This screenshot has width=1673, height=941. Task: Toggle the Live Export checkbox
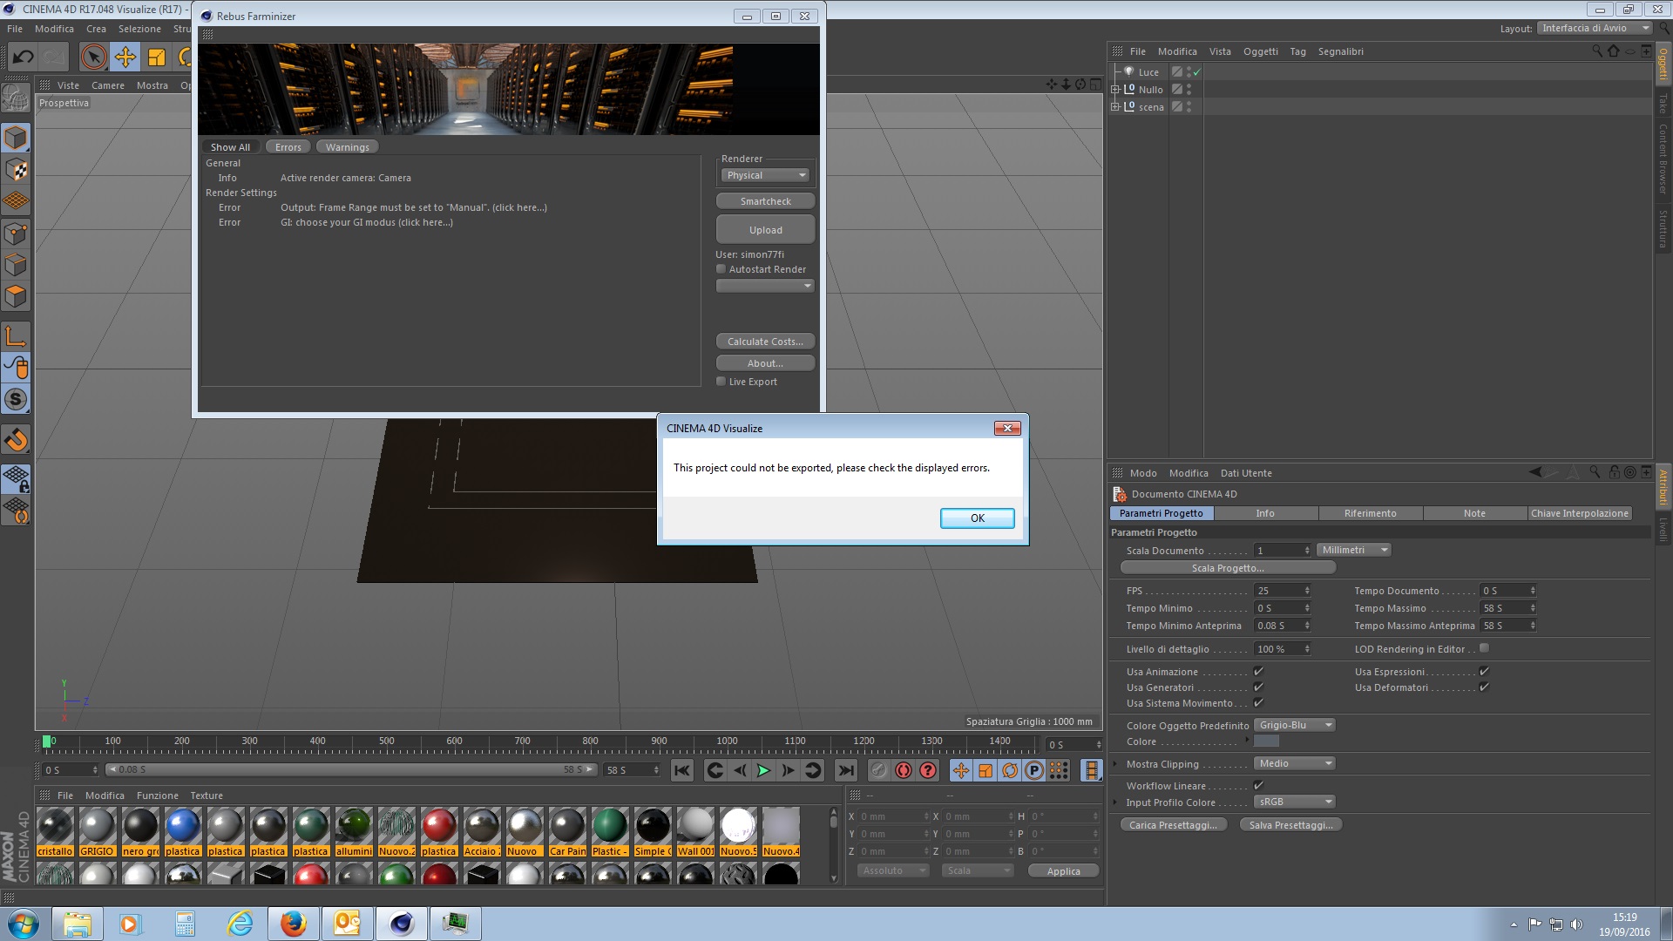coord(721,382)
